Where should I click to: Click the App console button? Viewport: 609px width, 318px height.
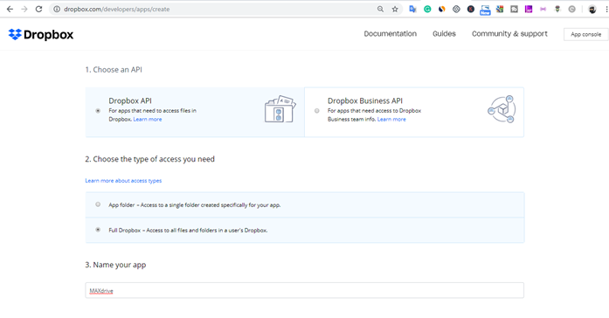pos(585,34)
